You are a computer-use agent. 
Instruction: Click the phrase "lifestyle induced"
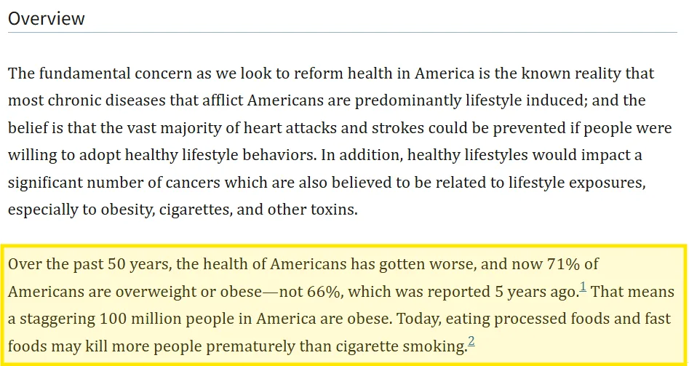tap(486, 100)
